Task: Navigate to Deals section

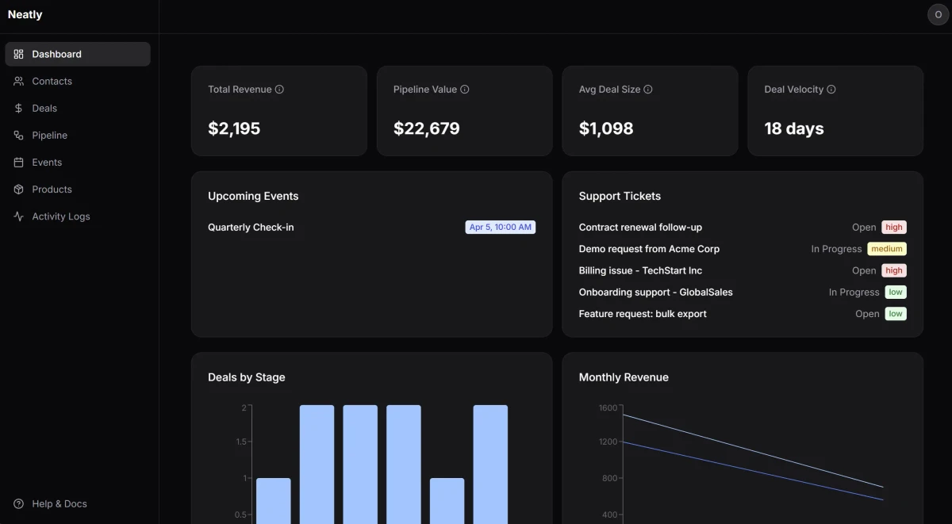Action: tap(78, 108)
